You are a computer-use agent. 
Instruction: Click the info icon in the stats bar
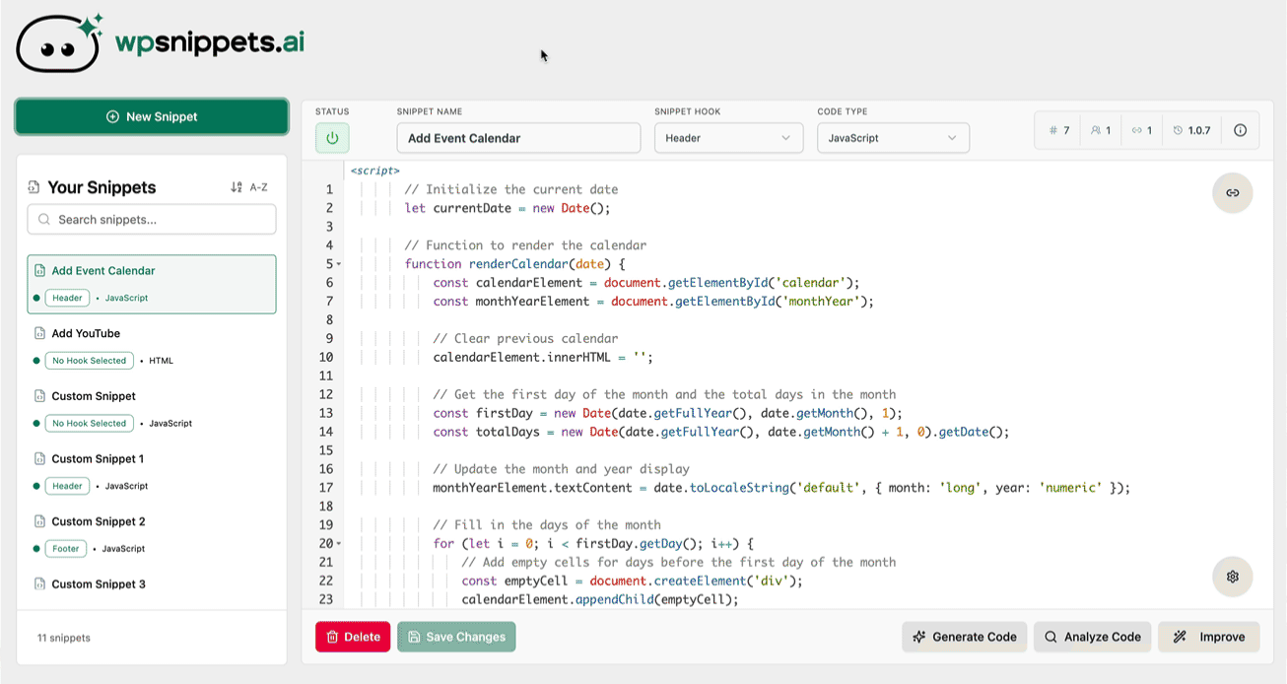[x=1240, y=130]
